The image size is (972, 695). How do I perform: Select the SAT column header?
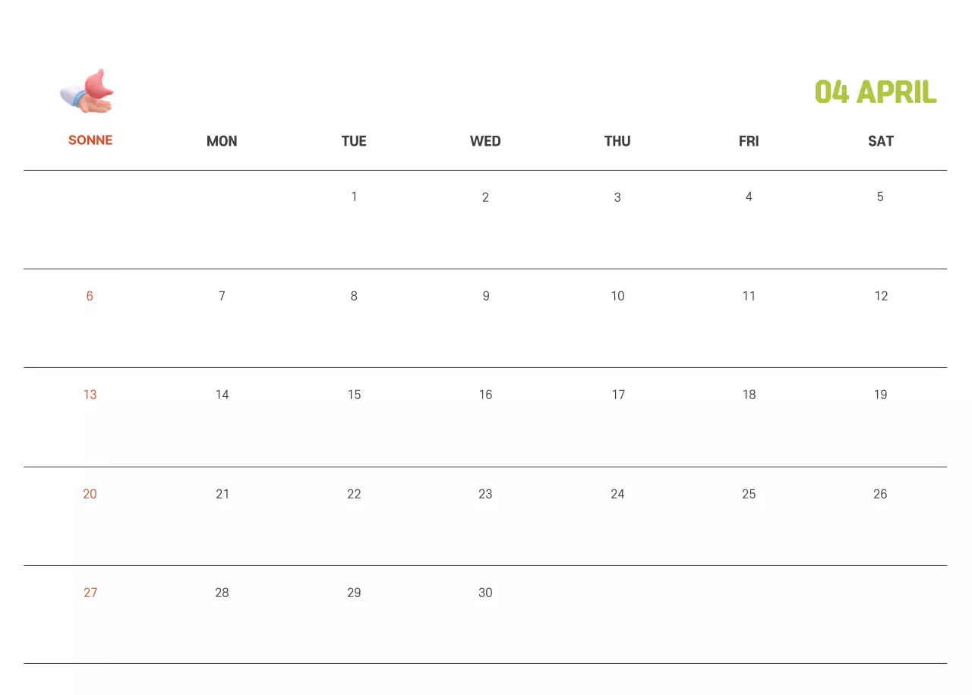coord(880,141)
